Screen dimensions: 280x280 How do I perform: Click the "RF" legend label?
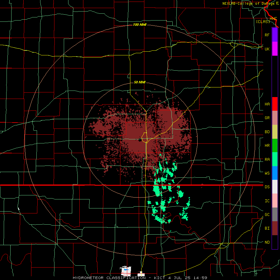[x=267, y=35]
